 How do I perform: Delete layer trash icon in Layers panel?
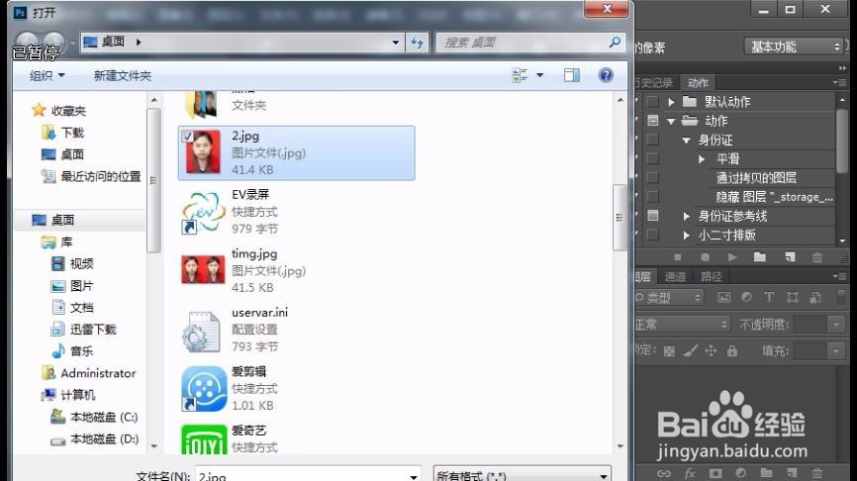817,473
